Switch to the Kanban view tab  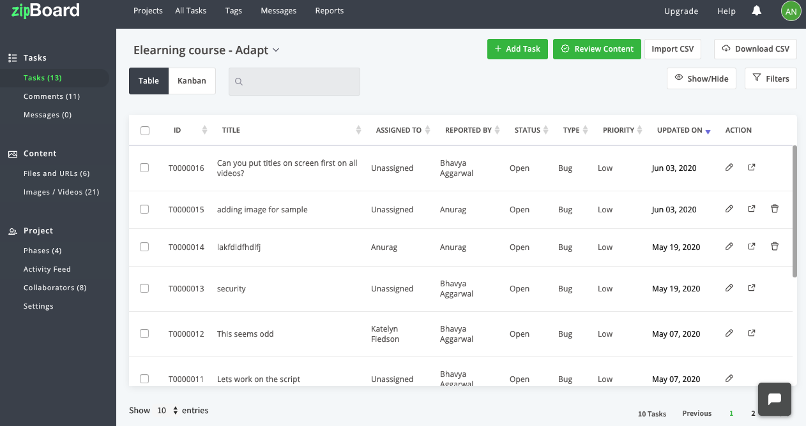point(192,80)
